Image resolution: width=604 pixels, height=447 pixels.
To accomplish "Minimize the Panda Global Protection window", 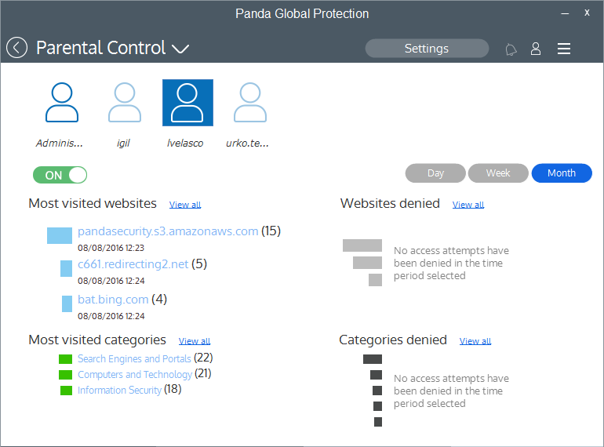I will pos(565,13).
